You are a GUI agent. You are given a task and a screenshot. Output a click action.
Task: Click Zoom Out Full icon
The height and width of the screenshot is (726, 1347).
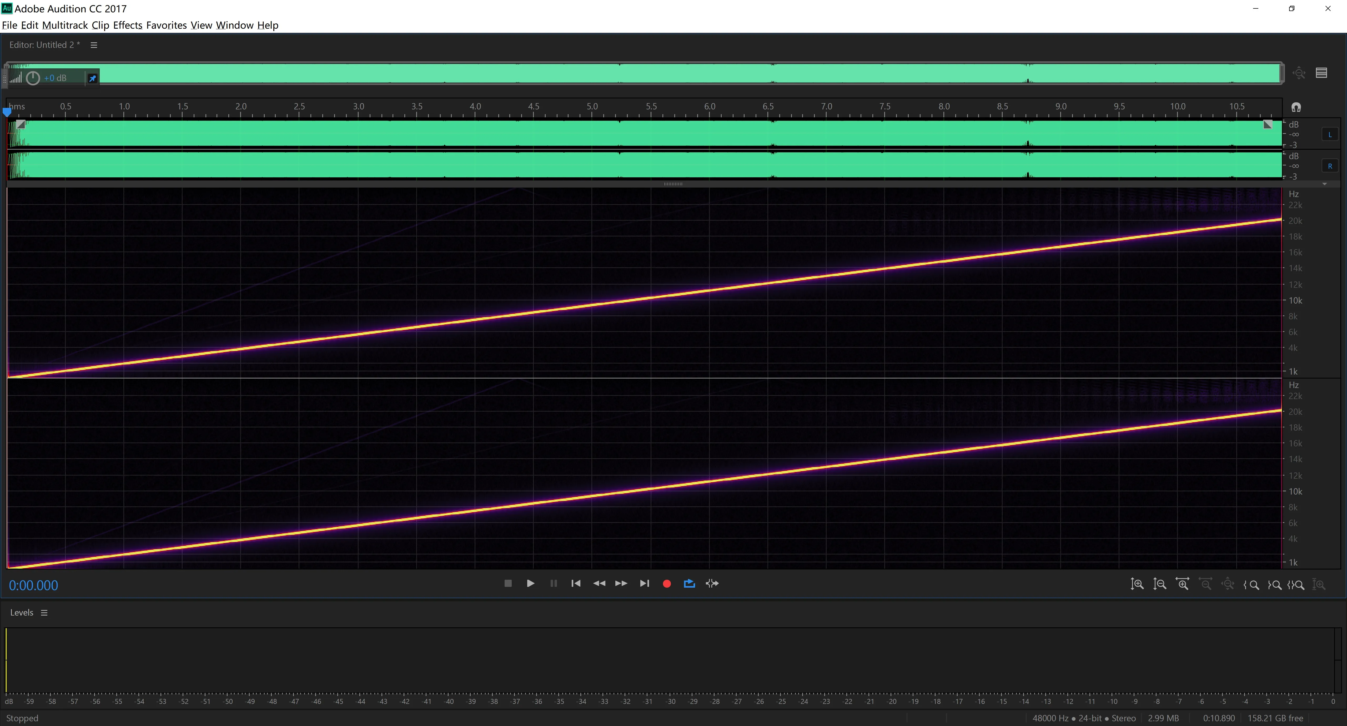(1228, 584)
